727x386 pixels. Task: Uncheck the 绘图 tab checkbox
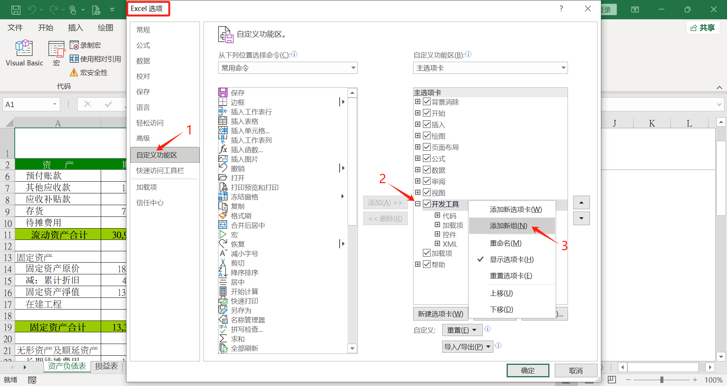[x=427, y=136]
